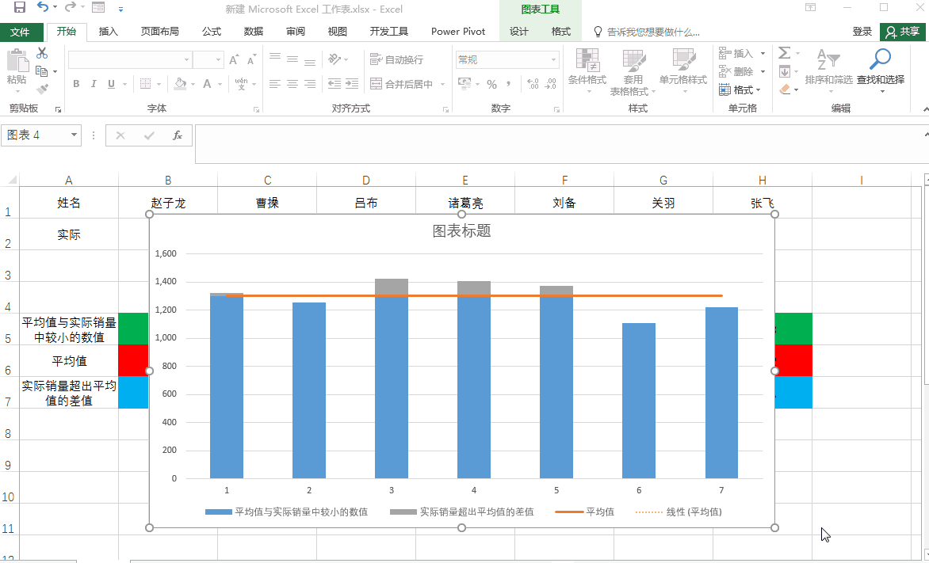Click the 自动换行 wrap text button

(397, 60)
